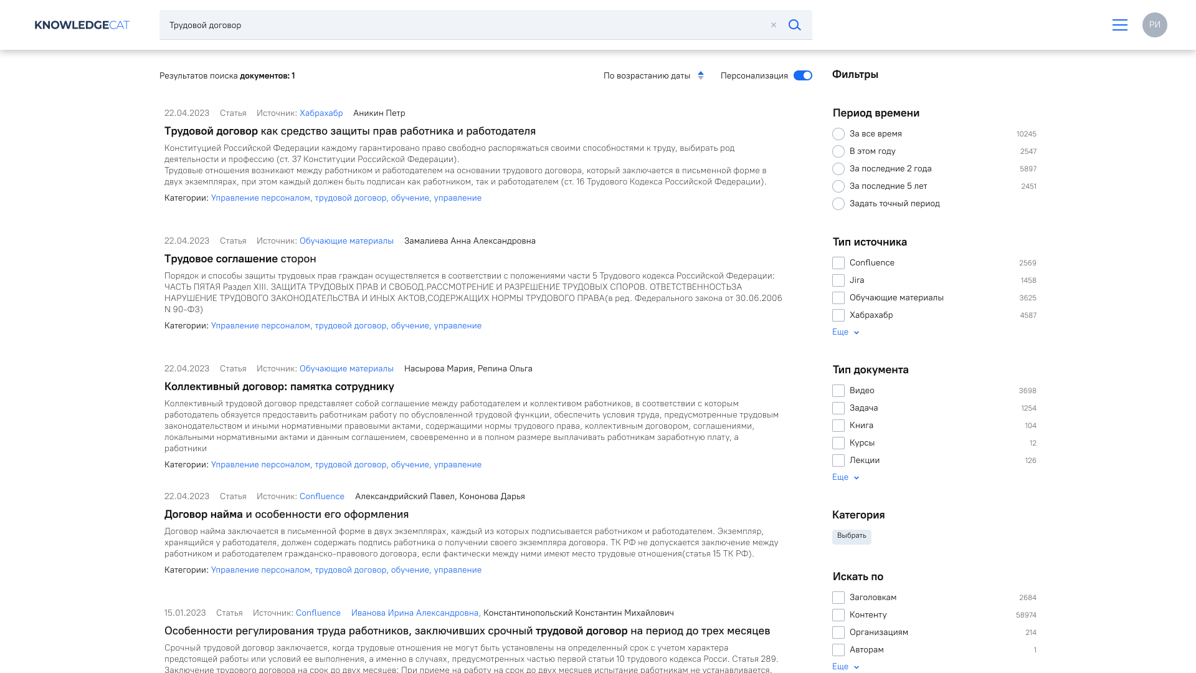Click the date sort arrows icon

click(701, 75)
